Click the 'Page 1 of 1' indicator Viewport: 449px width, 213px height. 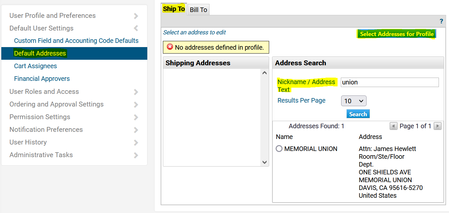point(415,126)
